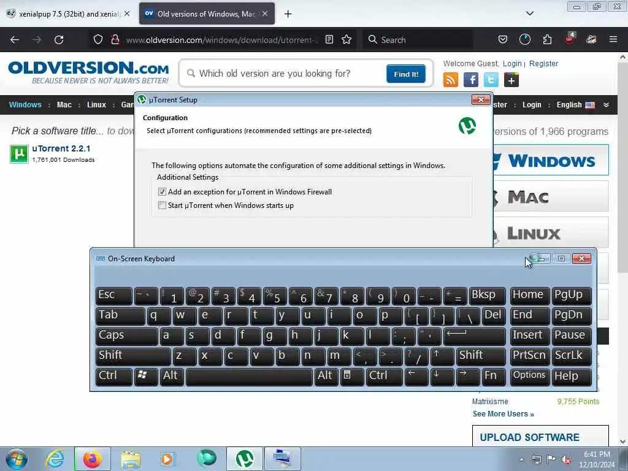Open the Windows menu on Oldversion
This screenshot has height=471, width=628.
click(x=25, y=105)
